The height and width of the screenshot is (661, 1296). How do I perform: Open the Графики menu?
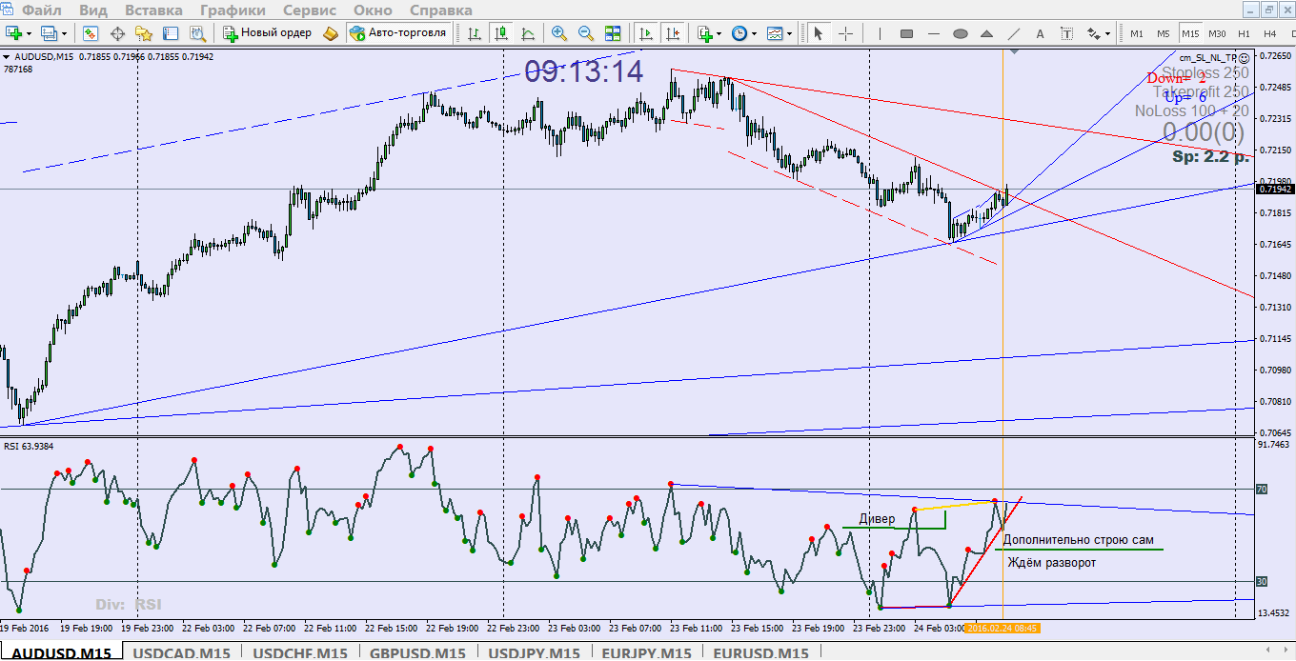click(x=233, y=10)
